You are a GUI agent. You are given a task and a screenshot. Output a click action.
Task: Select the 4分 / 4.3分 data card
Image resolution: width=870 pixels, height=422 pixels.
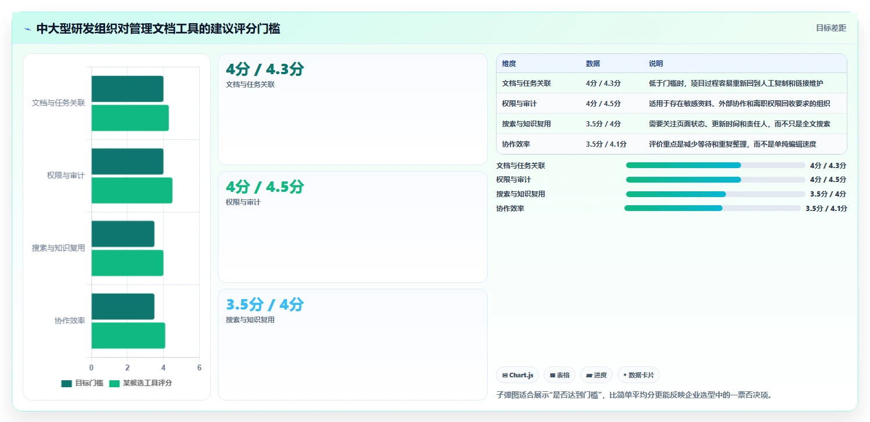click(x=353, y=110)
